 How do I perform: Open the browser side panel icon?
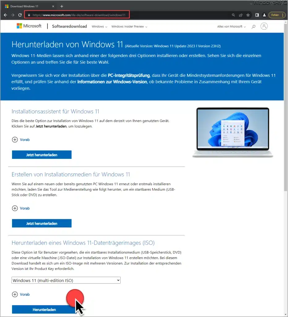257,15
